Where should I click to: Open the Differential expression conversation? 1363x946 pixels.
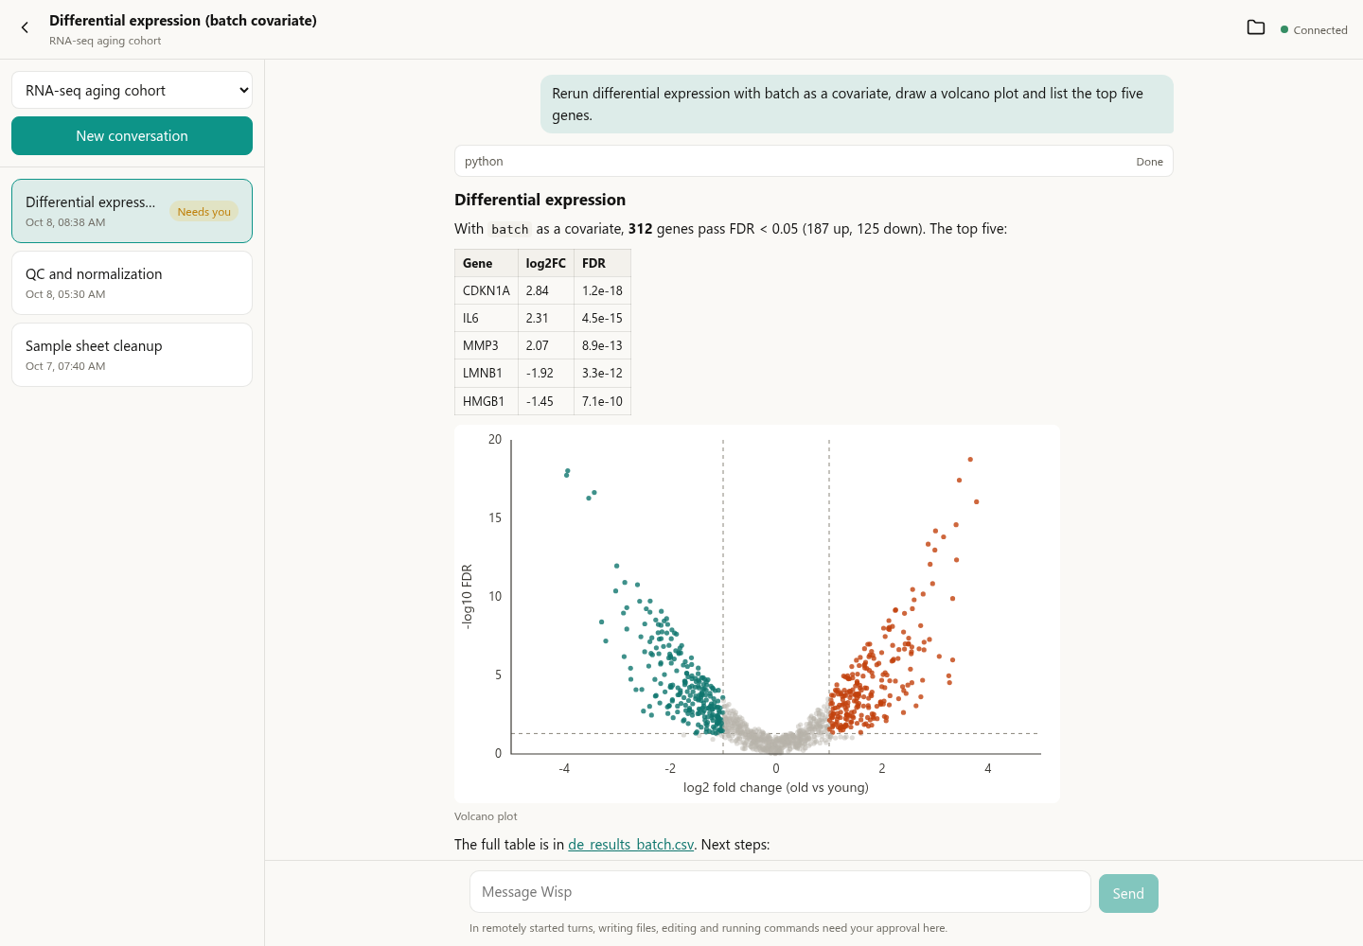tap(132, 211)
